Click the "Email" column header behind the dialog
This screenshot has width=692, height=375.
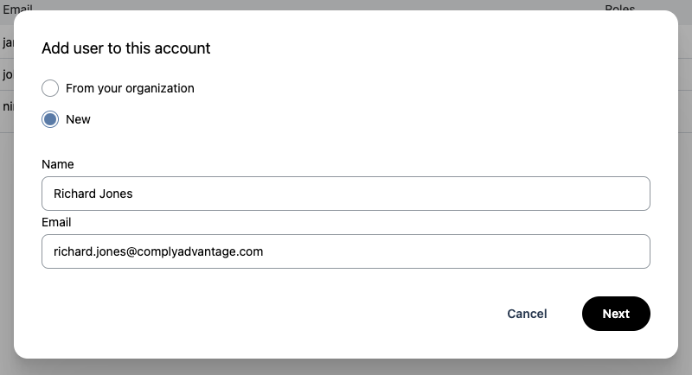(x=18, y=9)
